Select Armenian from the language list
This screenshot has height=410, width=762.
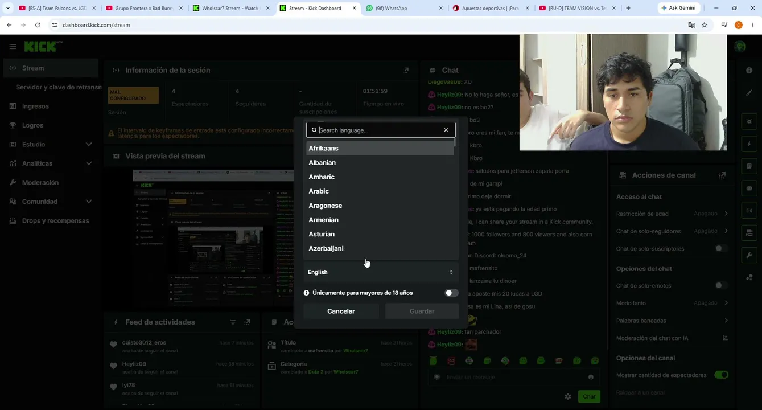pos(380,220)
